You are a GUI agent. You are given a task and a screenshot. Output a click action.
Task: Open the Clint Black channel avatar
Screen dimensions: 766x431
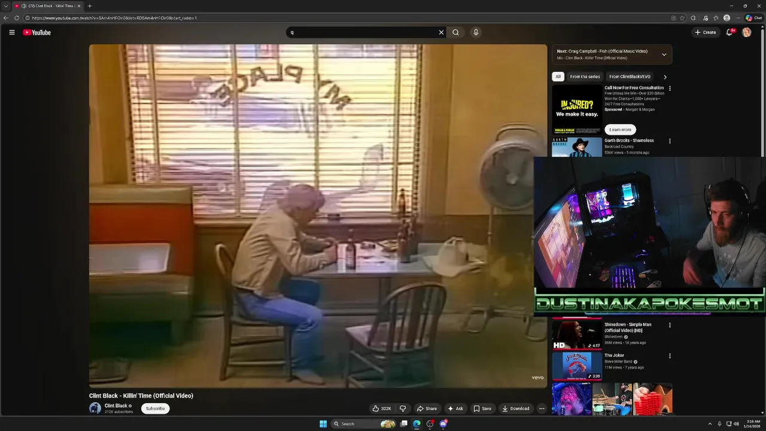click(95, 408)
